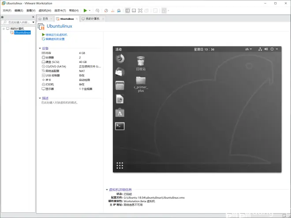
Task: Collapse the 描述 section
Action: [x=40, y=98]
